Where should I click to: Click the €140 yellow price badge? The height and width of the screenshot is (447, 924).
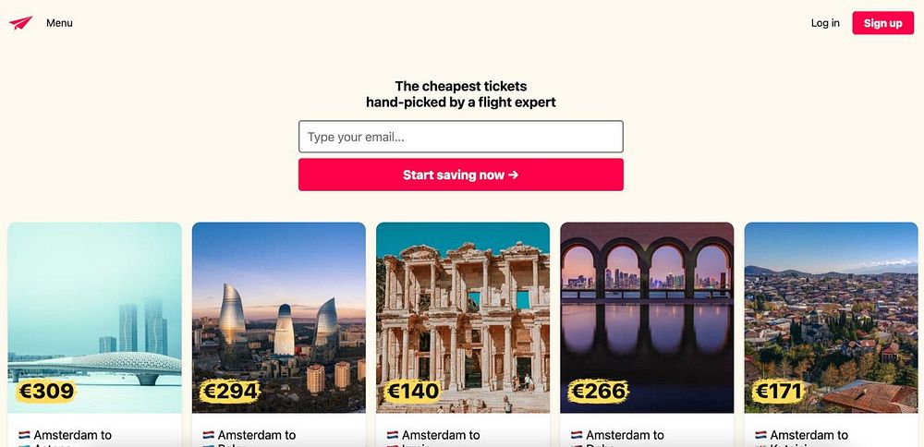[x=412, y=391]
